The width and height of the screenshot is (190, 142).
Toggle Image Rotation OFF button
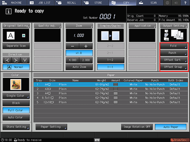pyautogui.click(x=137, y=127)
